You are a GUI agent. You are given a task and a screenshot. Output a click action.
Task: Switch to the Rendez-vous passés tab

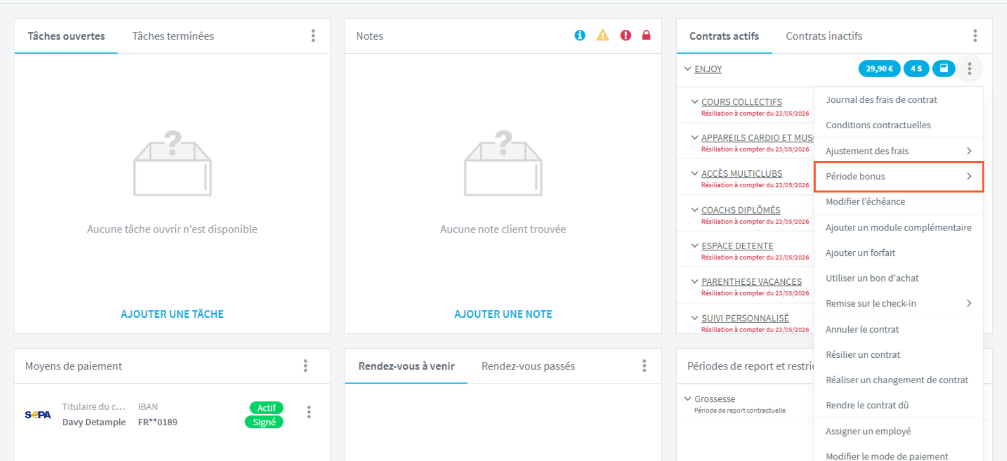click(528, 366)
